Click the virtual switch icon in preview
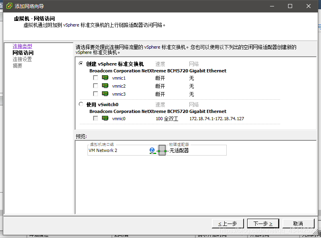The height and width of the screenshot is (238, 321). 162,150
